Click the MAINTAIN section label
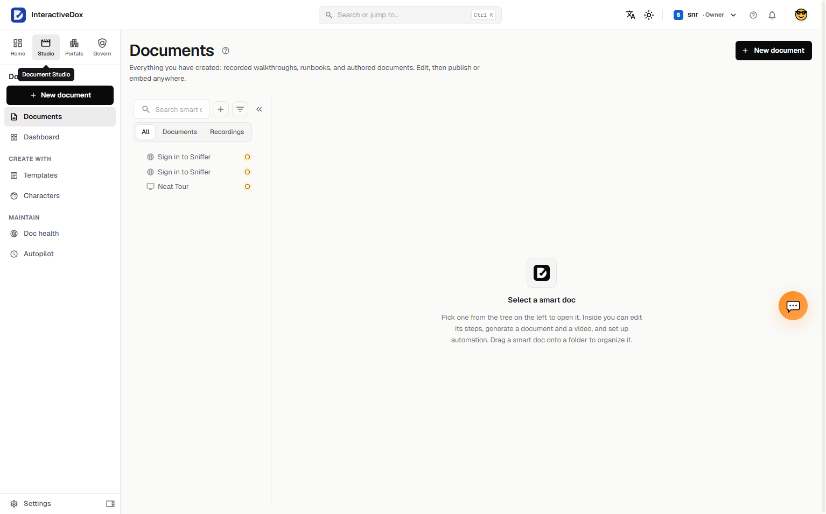826x514 pixels. 24,217
